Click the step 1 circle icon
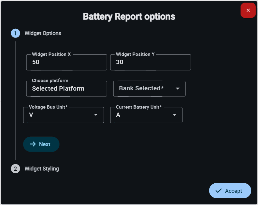 (x=16, y=33)
